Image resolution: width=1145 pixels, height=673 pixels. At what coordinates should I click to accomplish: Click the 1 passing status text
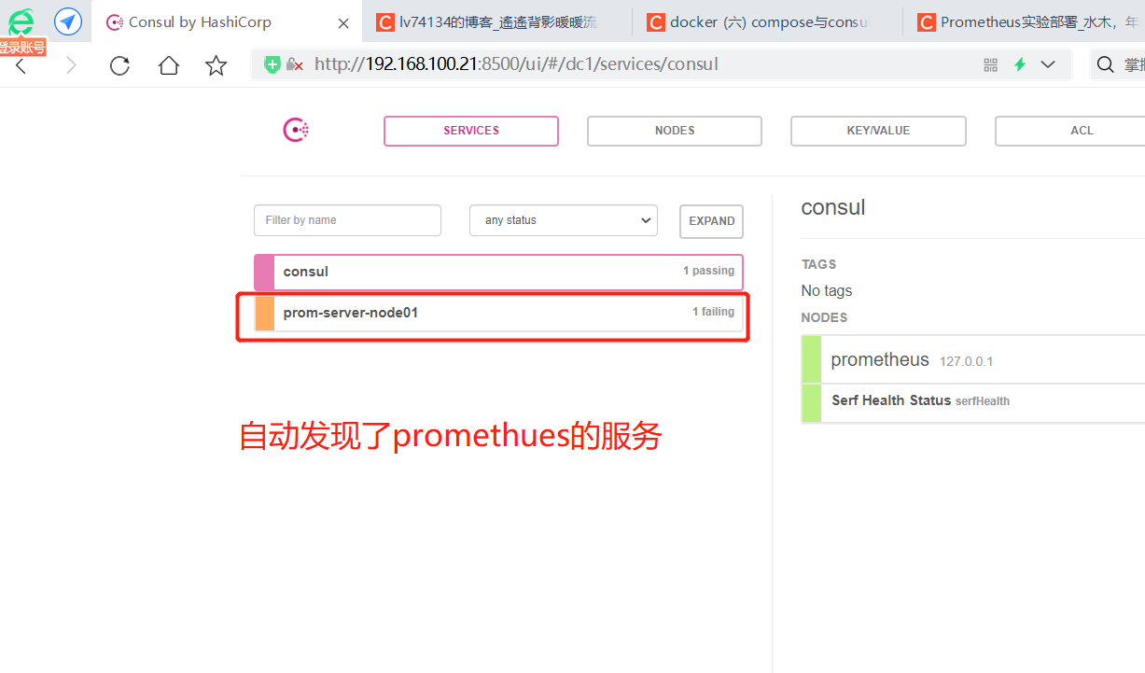pos(708,271)
